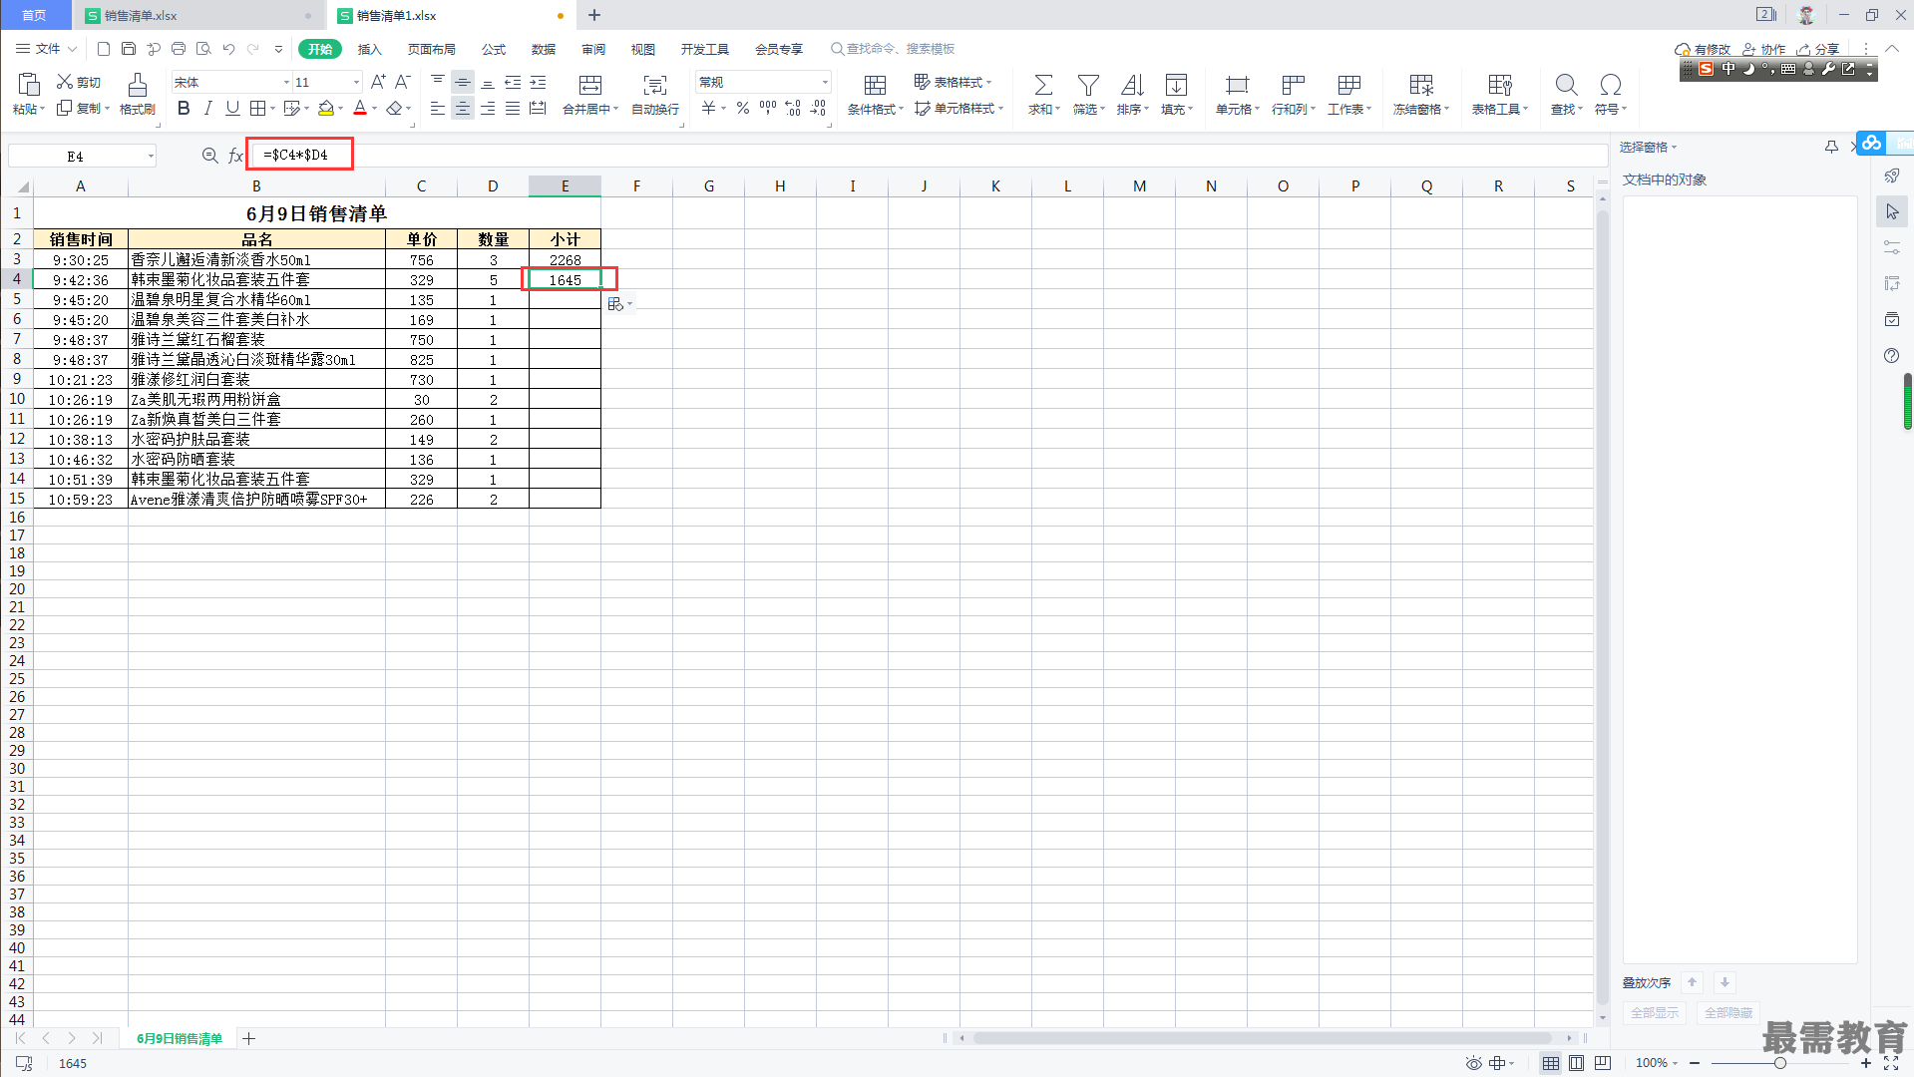Viewport: 1914px width, 1077px height.
Task: Click the Merge and Center icon
Action: coord(590,85)
